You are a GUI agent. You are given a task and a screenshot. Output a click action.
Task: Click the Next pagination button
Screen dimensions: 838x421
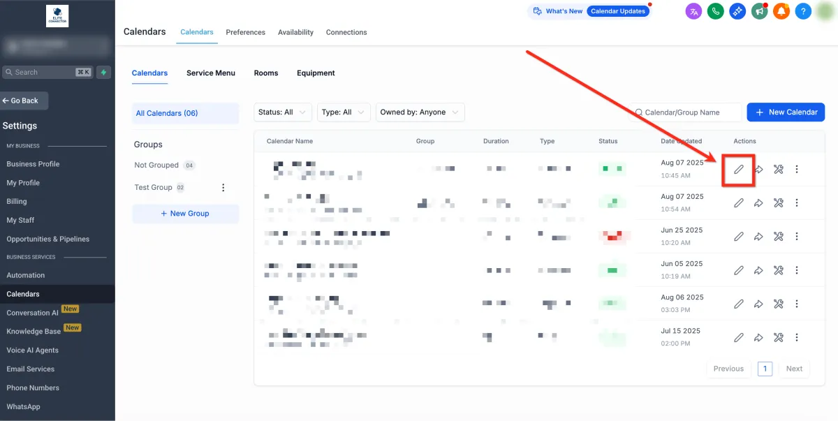pos(794,369)
